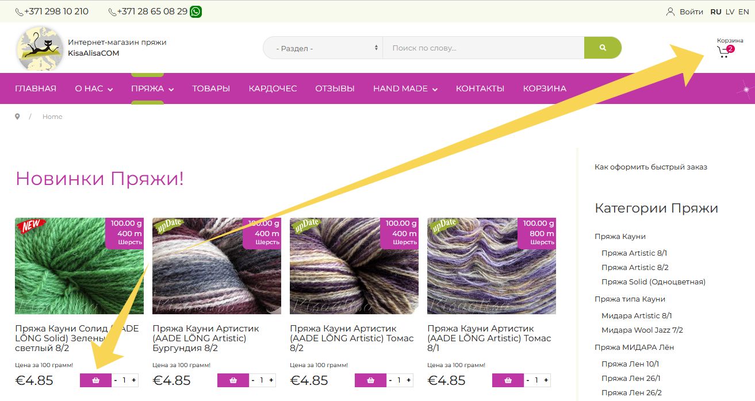Open the ОТЗЫВЫ menu item
The width and height of the screenshot is (755, 401).
click(x=335, y=88)
